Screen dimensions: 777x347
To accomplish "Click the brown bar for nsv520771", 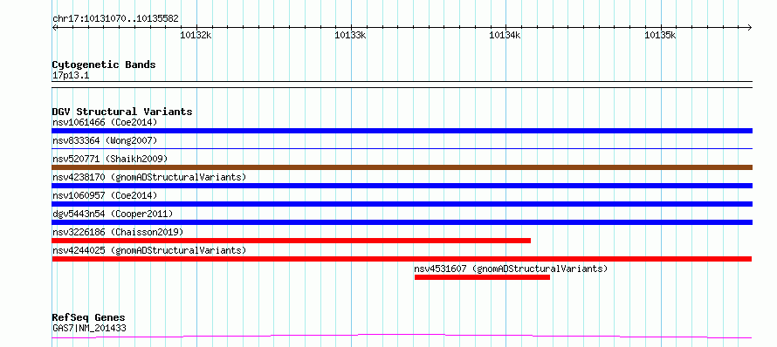I will [x=402, y=167].
